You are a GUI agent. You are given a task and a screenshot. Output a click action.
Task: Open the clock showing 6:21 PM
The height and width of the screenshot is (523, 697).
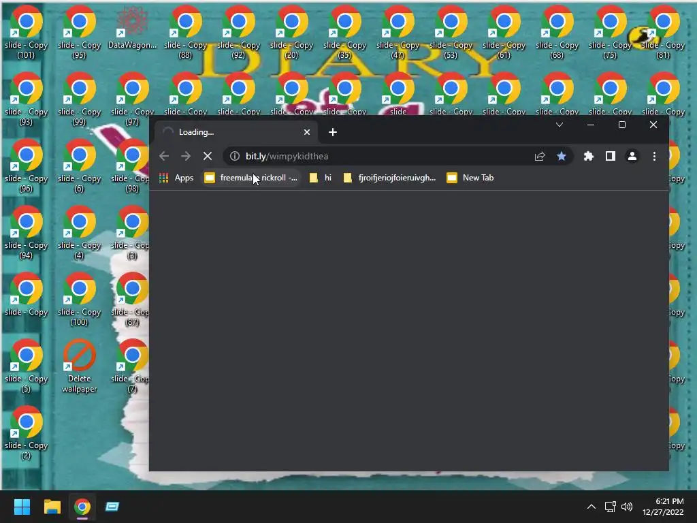[663, 507]
